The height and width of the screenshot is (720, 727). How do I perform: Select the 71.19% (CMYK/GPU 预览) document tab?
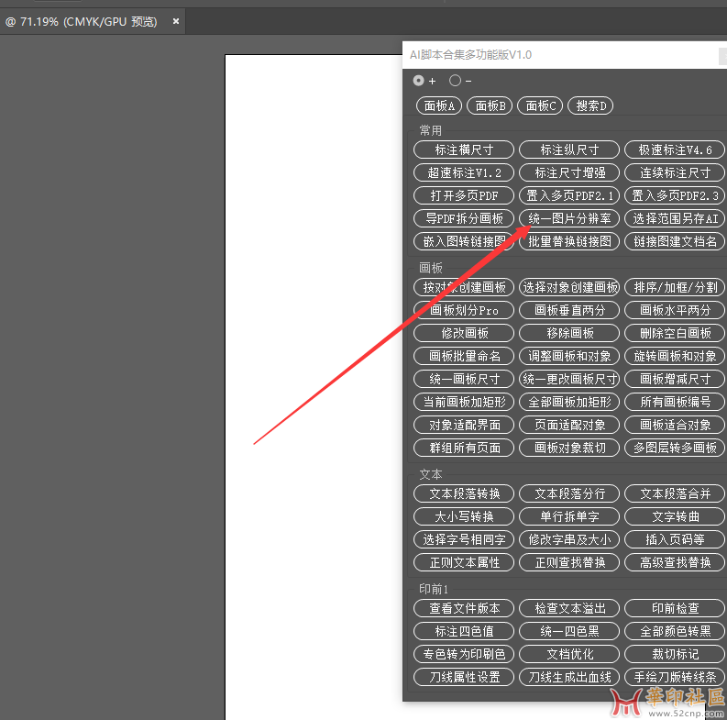[x=82, y=21]
